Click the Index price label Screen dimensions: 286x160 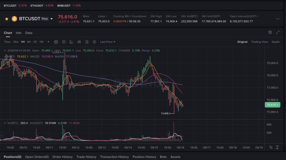point(102,16)
